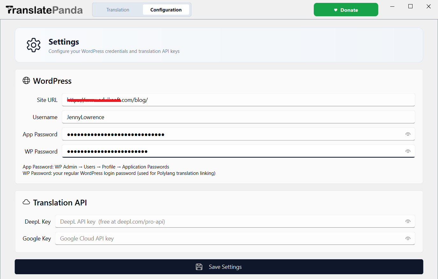The height and width of the screenshot is (279, 438).
Task: Click the 'App Password: WP Admin' hint text
Action: pos(96,167)
